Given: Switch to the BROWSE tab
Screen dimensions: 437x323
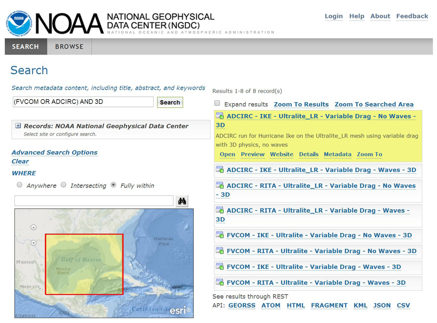Looking at the screenshot, I should coord(69,47).
